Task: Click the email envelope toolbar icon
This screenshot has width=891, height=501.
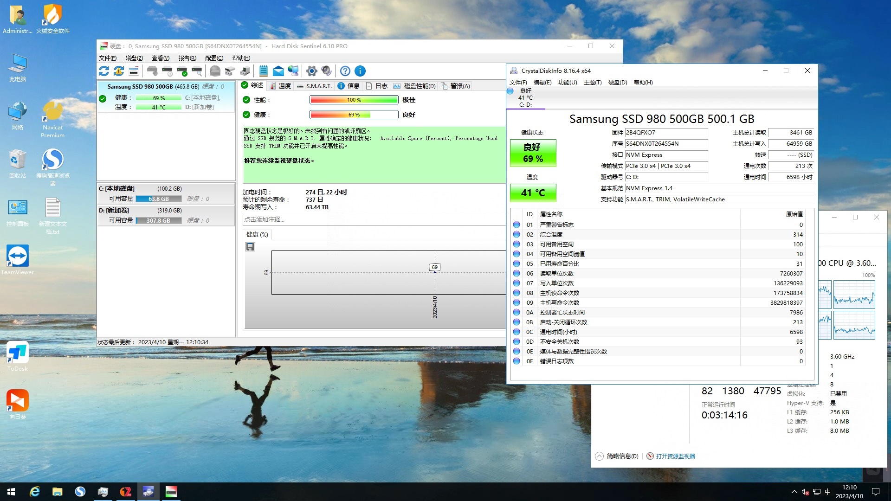Action: click(x=278, y=71)
